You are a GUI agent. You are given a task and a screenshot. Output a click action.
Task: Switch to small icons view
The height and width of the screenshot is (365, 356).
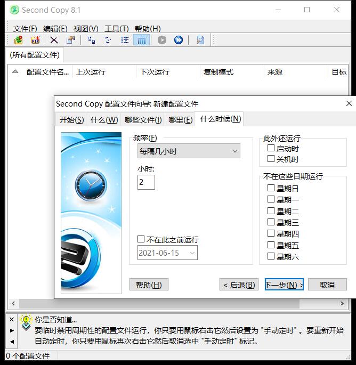click(108, 40)
